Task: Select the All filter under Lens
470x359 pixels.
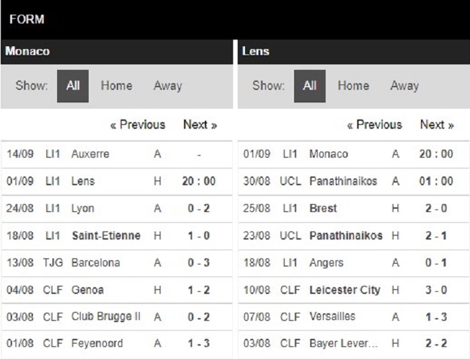Action: coord(310,86)
